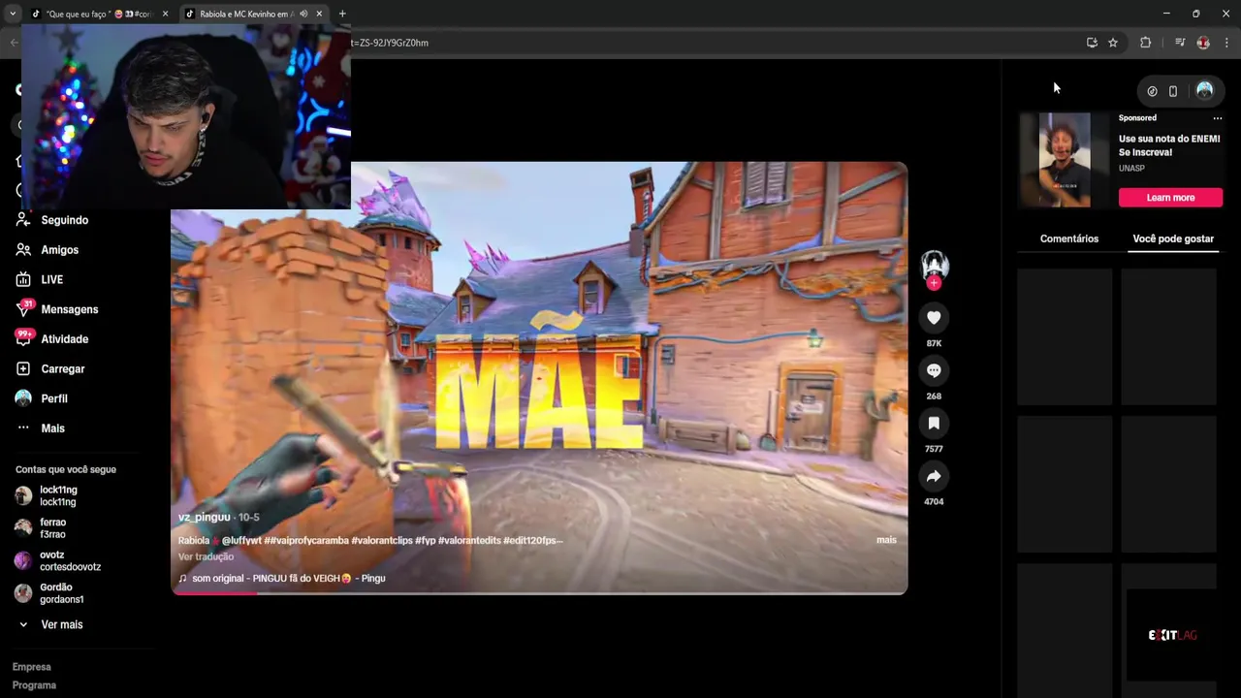
Task: Click #valorantclips hashtag in caption
Action: pos(381,540)
